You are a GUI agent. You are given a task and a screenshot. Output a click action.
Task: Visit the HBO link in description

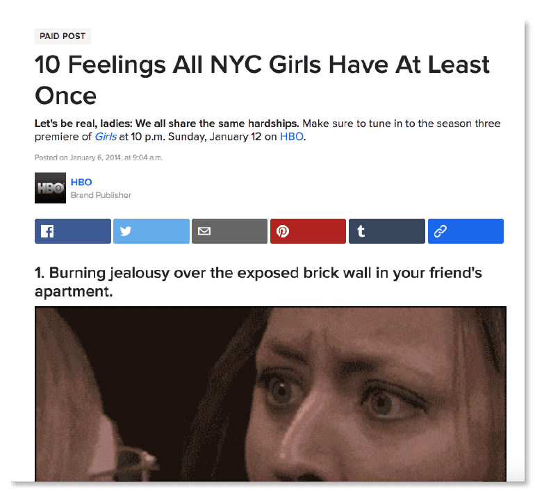tap(291, 137)
